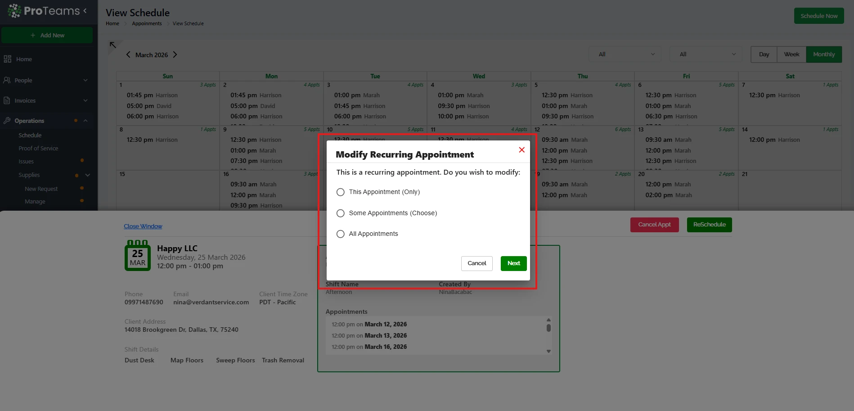
Task: Click the Appointments list scrollbar
Action: 548,328
